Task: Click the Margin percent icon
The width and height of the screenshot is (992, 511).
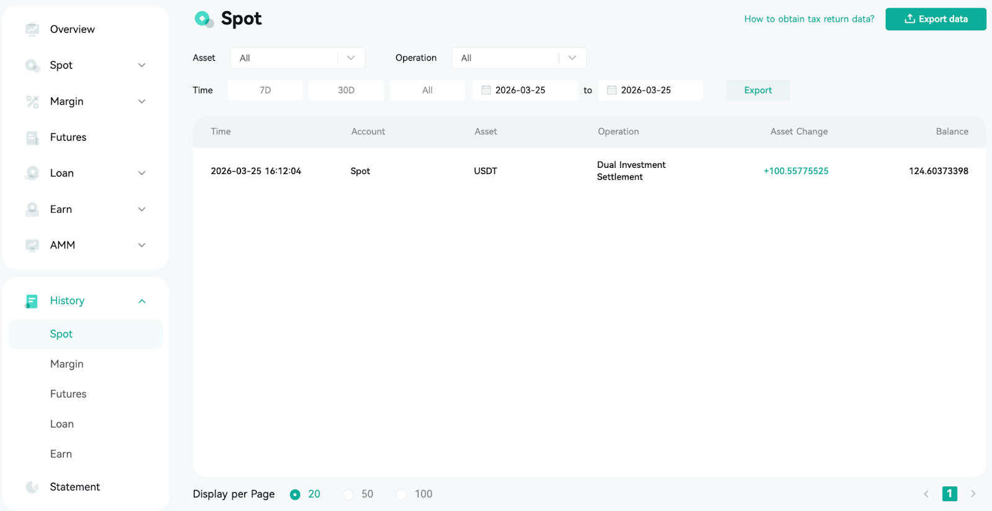Action: pyautogui.click(x=32, y=102)
